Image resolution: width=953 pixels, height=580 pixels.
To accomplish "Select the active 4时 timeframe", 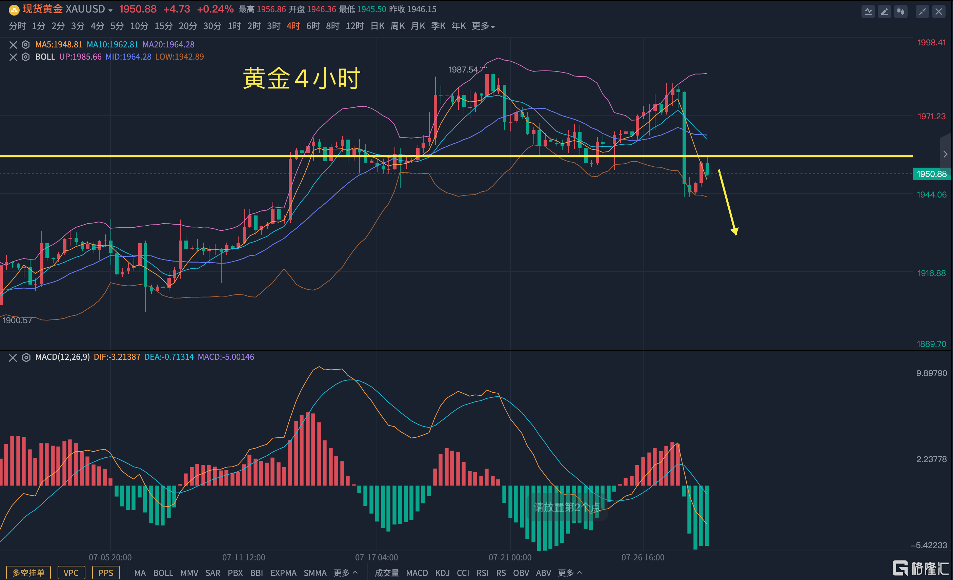I will 293,26.
